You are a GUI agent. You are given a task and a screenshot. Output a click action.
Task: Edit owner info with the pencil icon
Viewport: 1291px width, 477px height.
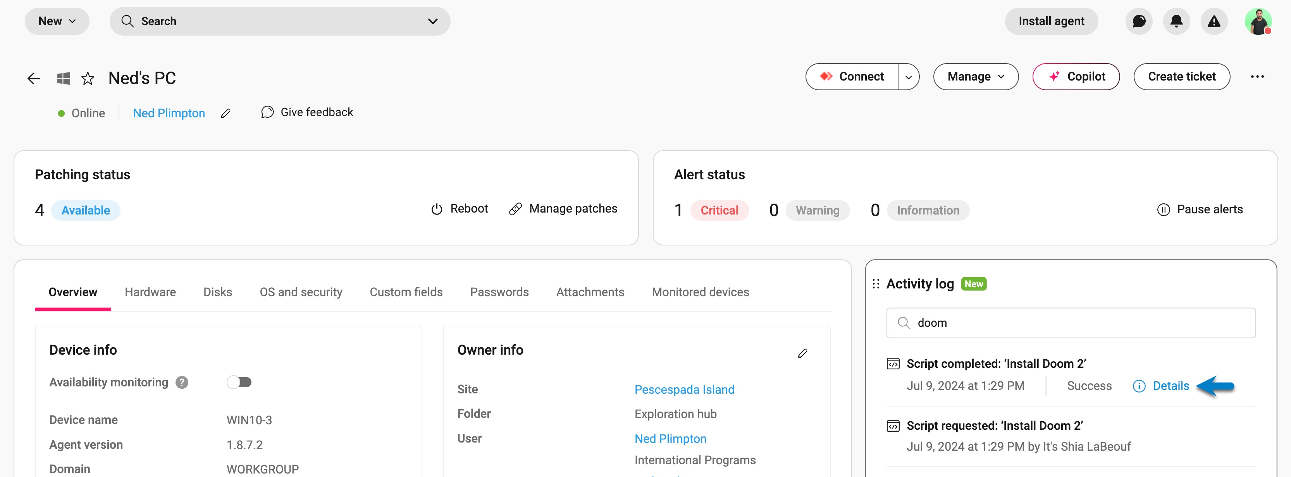point(802,354)
